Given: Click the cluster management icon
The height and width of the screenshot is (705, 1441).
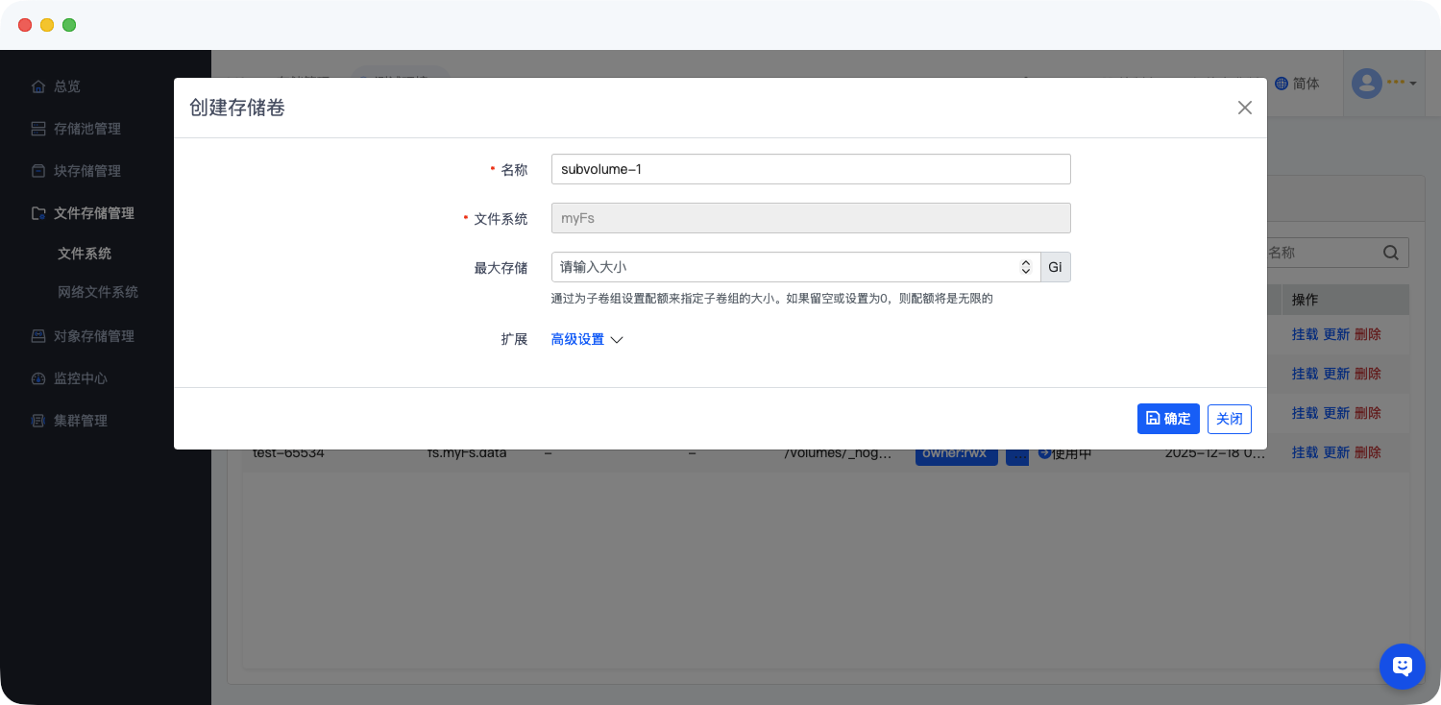Looking at the screenshot, I should [38, 421].
